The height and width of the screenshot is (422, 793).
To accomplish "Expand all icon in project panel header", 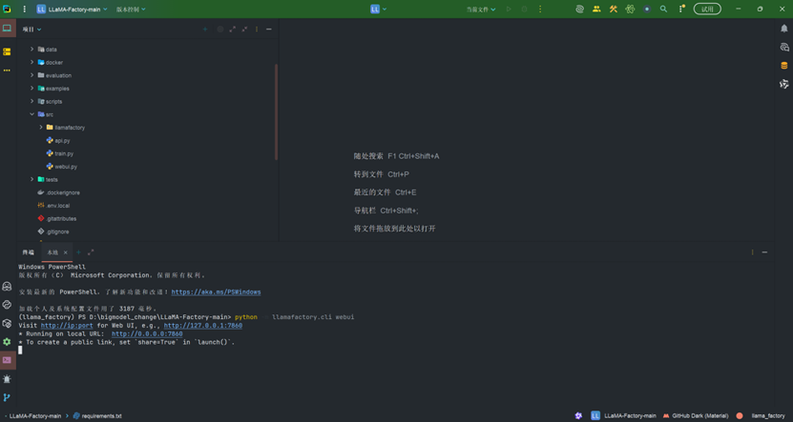I will coord(233,30).
